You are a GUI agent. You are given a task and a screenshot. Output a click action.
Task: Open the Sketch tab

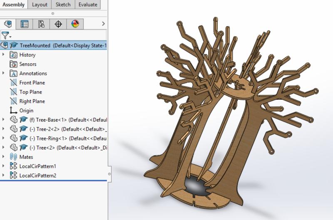[63, 5]
